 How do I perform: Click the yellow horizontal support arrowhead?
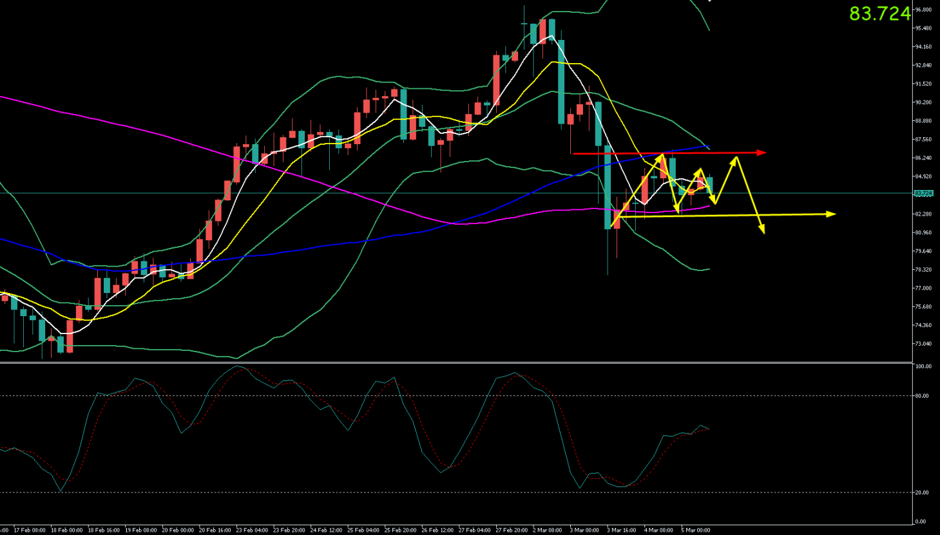click(x=831, y=214)
